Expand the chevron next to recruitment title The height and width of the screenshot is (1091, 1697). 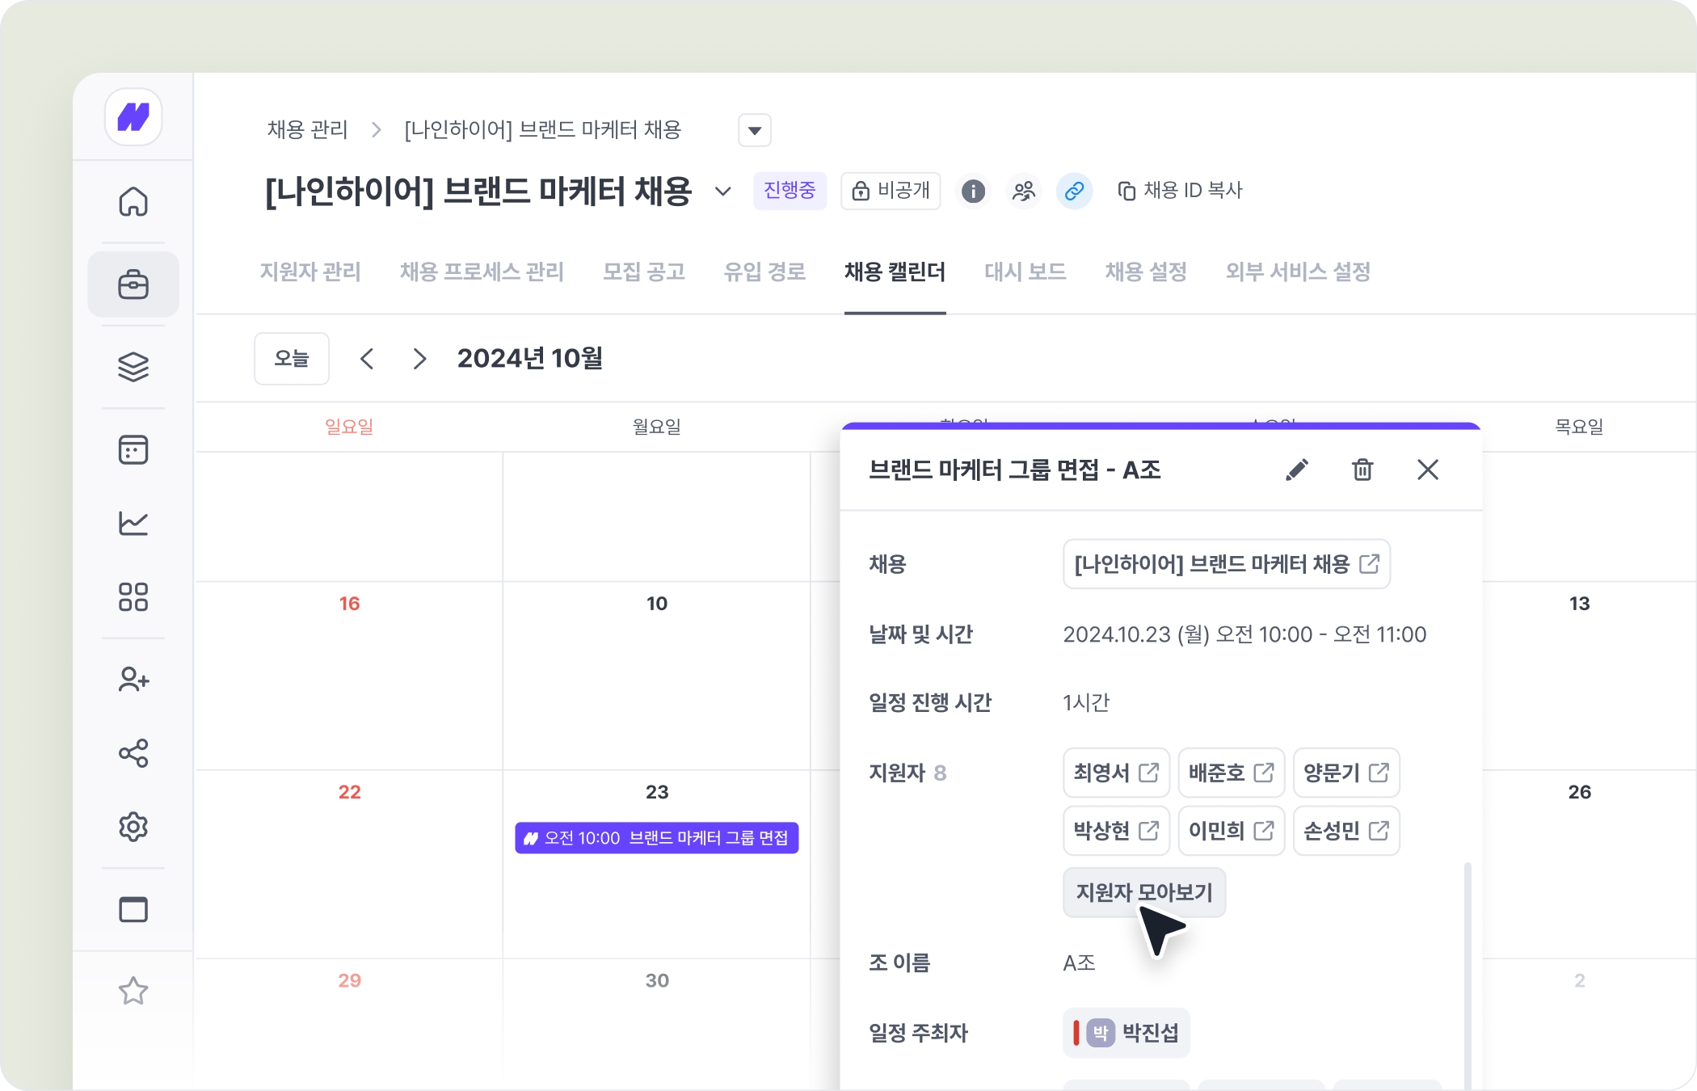(723, 192)
